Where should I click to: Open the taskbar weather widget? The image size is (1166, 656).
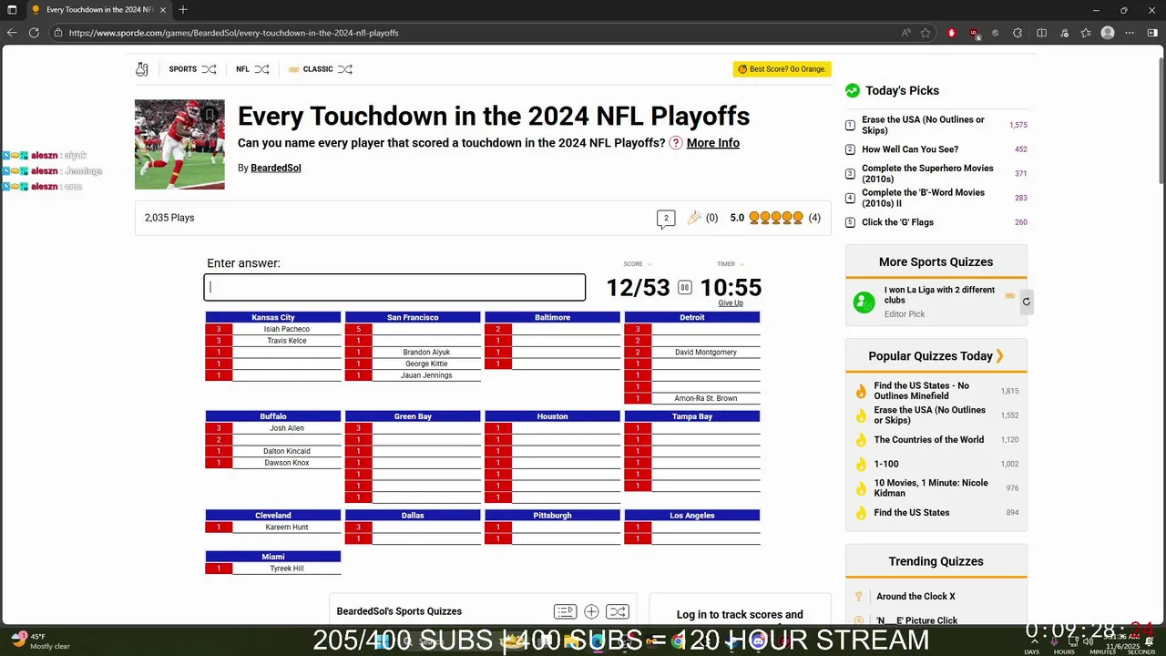(41, 641)
